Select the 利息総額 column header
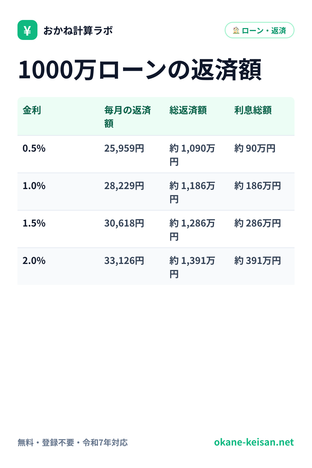 pyautogui.click(x=253, y=110)
